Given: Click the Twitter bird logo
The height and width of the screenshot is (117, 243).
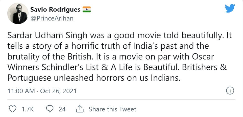Looking at the screenshot, I should [230, 9].
